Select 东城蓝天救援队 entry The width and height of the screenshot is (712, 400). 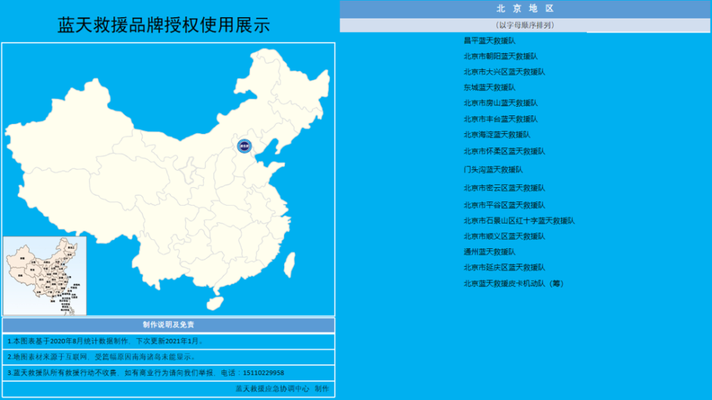pos(490,87)
